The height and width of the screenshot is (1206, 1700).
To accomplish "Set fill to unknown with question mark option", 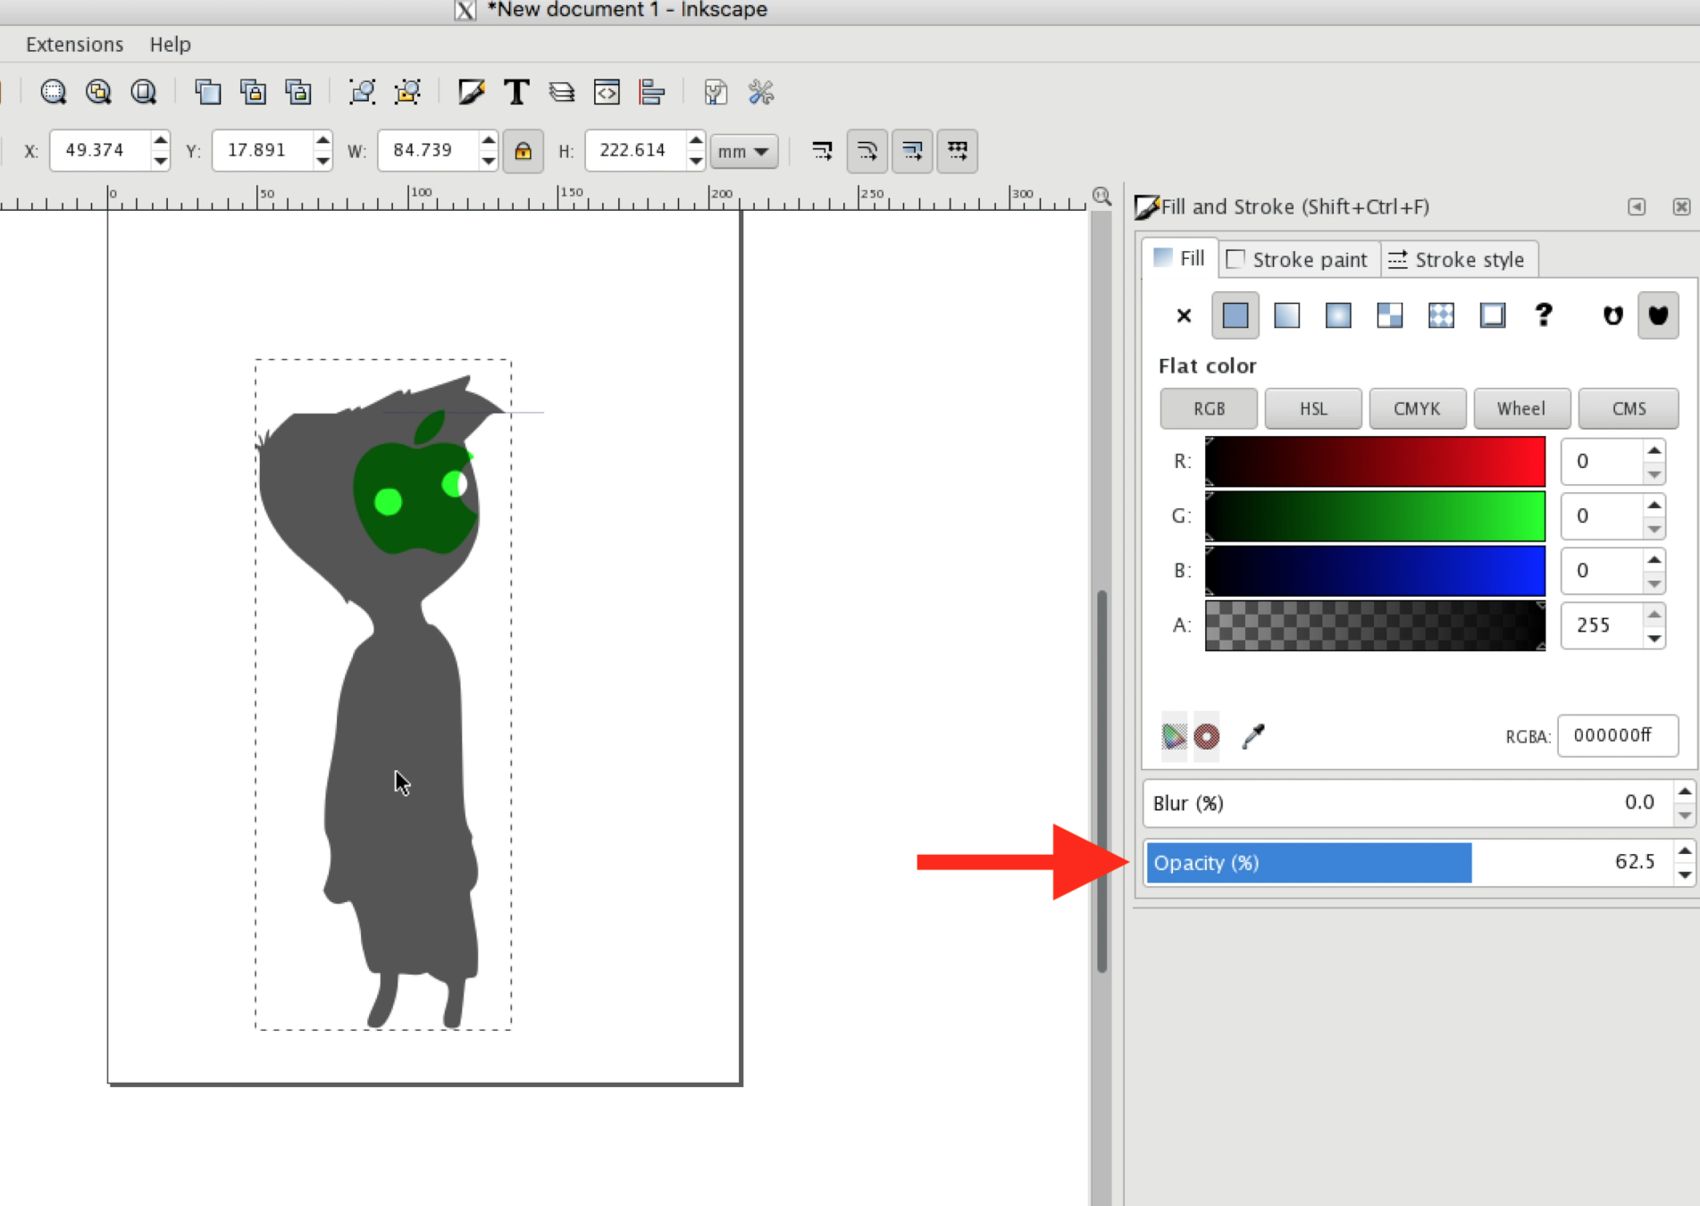I will pyautogui.click(x=1544, y=315).
